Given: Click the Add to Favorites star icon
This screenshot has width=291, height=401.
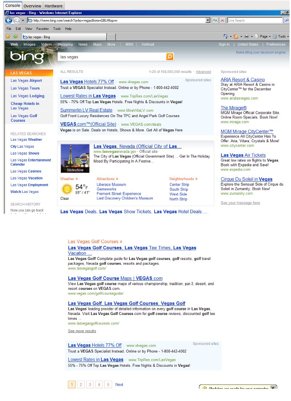Looking at the screenshot, I should point(16,36).
